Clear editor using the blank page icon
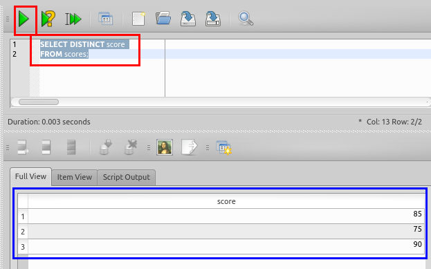Screen dimensions: 431x269 pyautogui.click(x=138, y=19)
